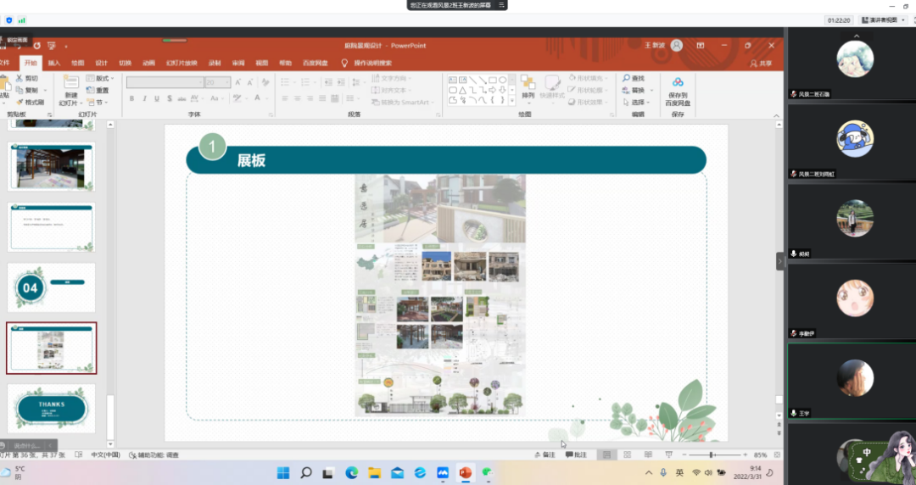This screenshot has width=916, height=485.
Task: Toggle Italic formatting
Action: (144, 98)
